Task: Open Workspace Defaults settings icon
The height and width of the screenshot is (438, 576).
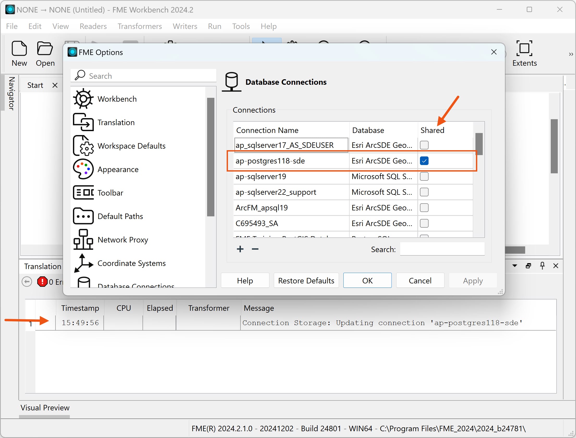Action: [x=83, y=146]
